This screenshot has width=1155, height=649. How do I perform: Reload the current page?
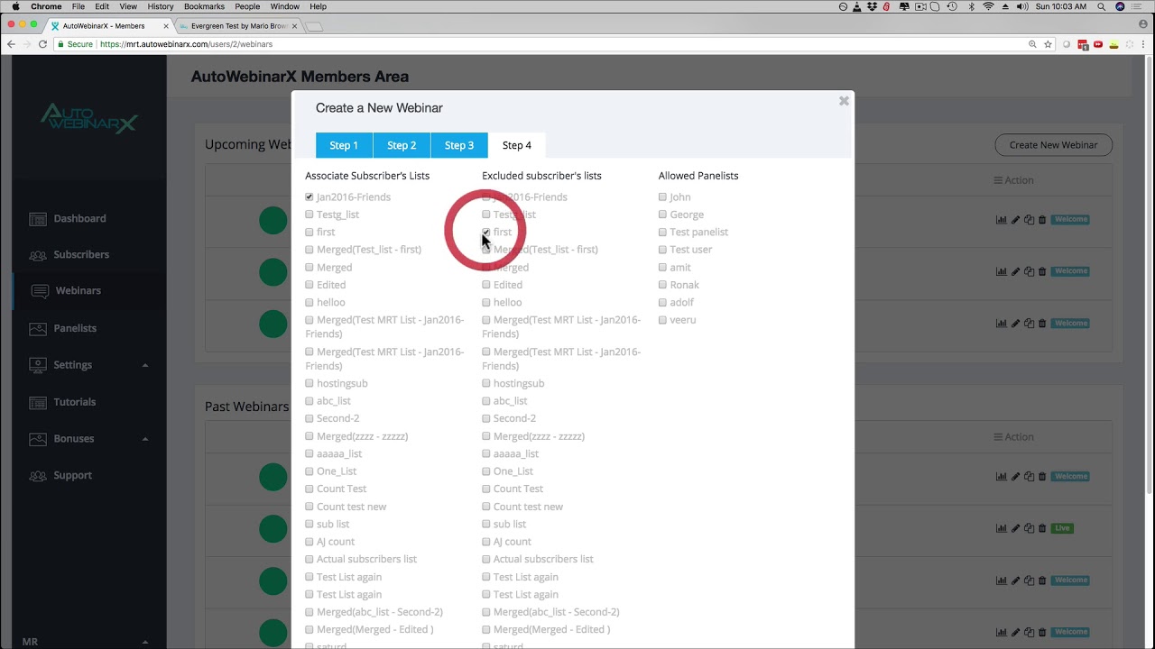click(x=42, y=44)
